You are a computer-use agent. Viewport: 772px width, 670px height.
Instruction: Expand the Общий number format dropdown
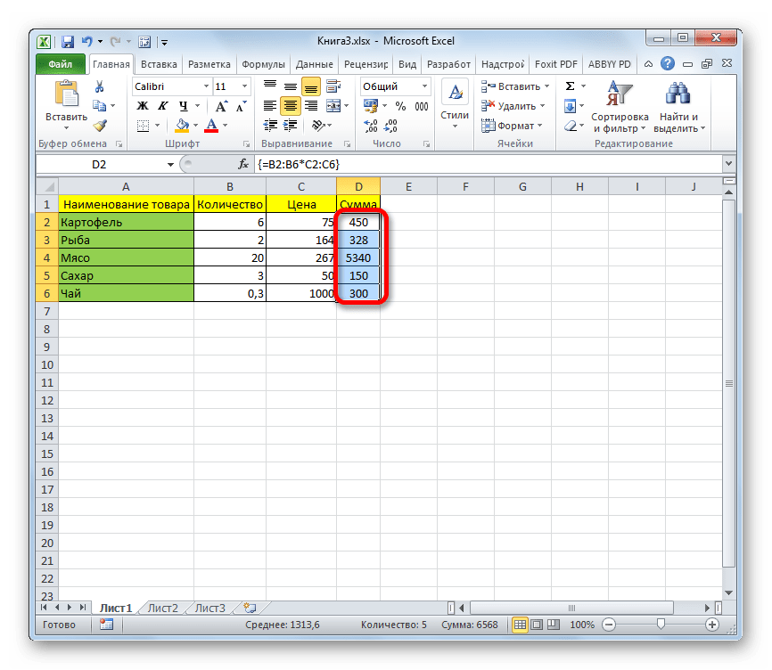424,86
